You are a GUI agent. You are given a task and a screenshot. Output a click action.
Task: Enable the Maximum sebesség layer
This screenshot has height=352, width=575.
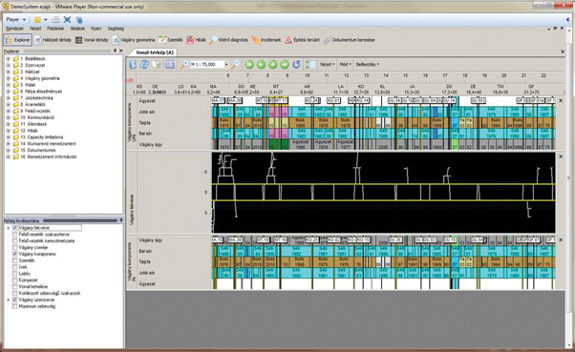[15, 306]
